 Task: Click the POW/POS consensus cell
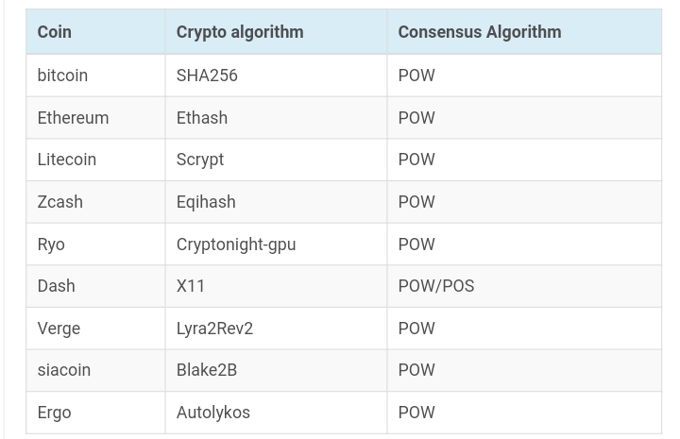[x=436, y=286]
